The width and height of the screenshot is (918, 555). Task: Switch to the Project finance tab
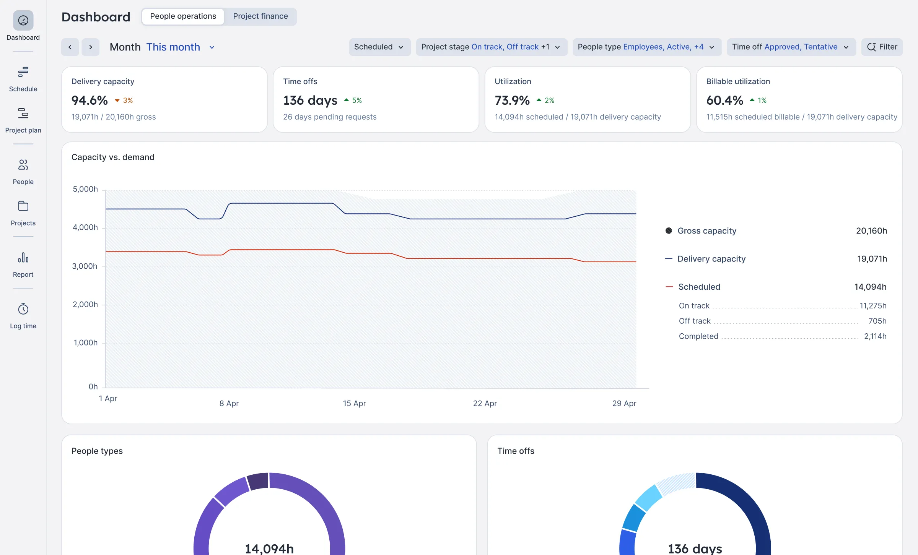pyautogui.click(x=260, y=16)
